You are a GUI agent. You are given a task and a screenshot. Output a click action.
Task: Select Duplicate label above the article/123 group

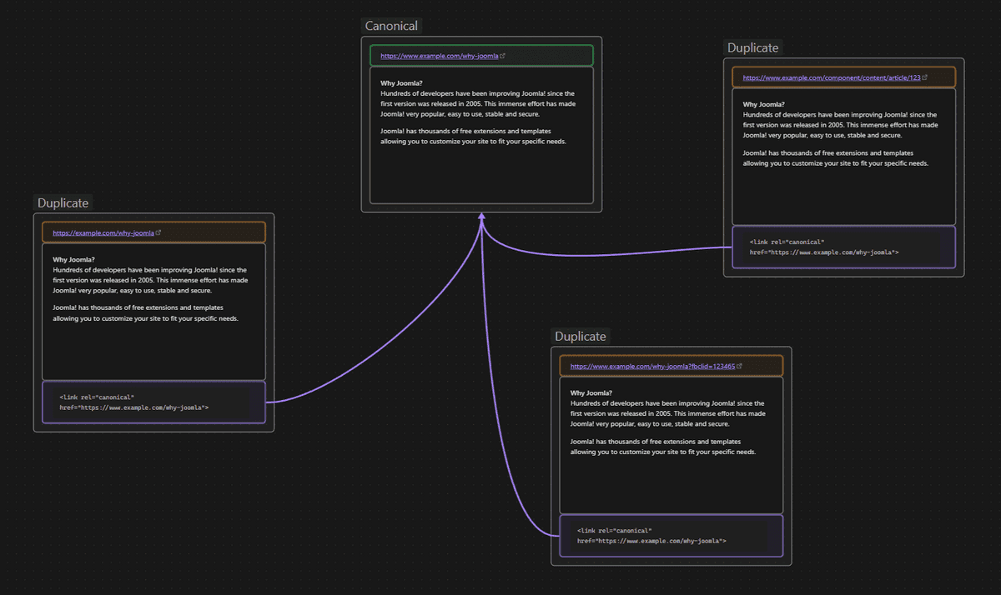tap(752, 47)
